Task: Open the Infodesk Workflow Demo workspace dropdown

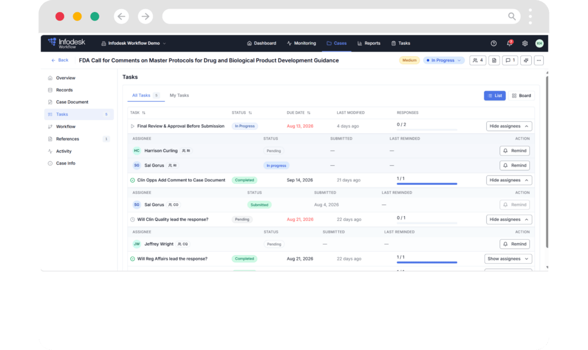Action: [133, 44]
